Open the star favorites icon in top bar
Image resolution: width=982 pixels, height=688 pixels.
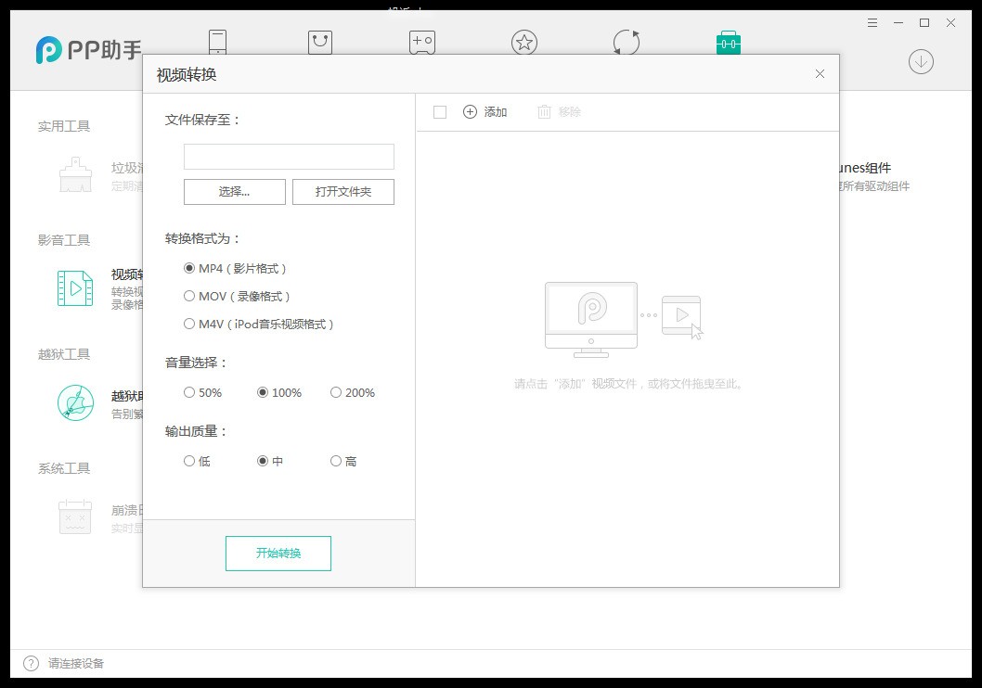coord(524,43)
